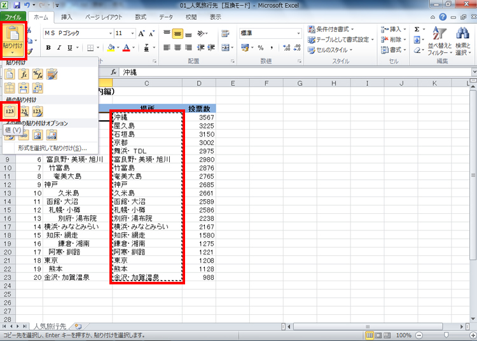This screenshot has width=477, height=341.
Task: Click the AutoSum sigma icon
Action: (x=417, y=29)
